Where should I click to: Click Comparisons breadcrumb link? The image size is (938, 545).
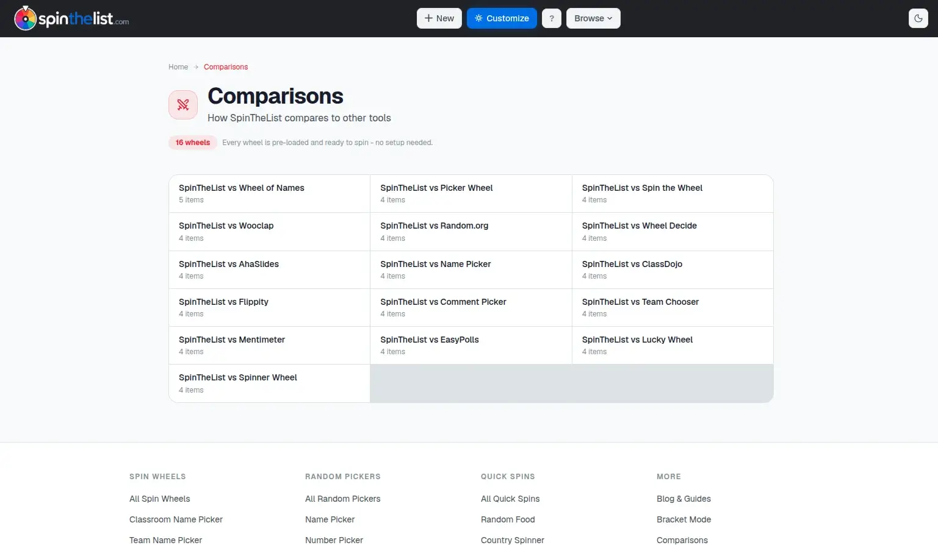coord(226,67)
